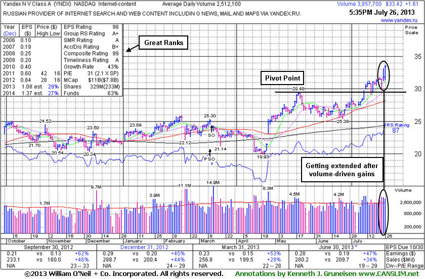Viewport: 425px width, 279px height.
Task: Click the 9.7M volume label
Action: point(96,187)
